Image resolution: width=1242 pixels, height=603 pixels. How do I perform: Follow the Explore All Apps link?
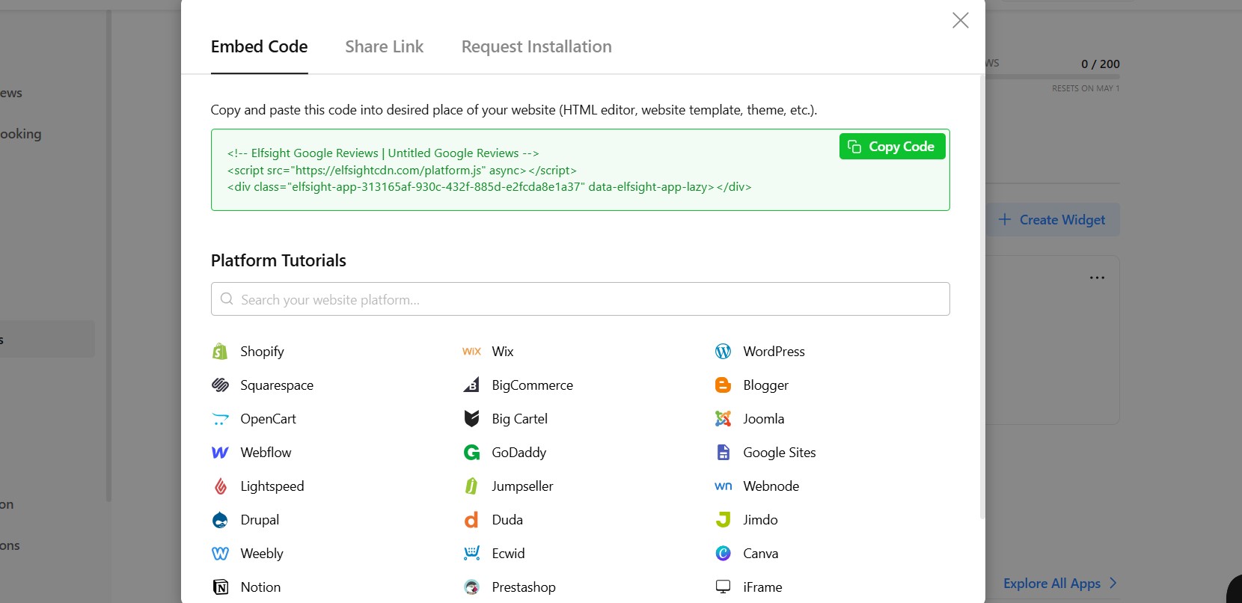pyautogui.click(x=1059, y=584)
